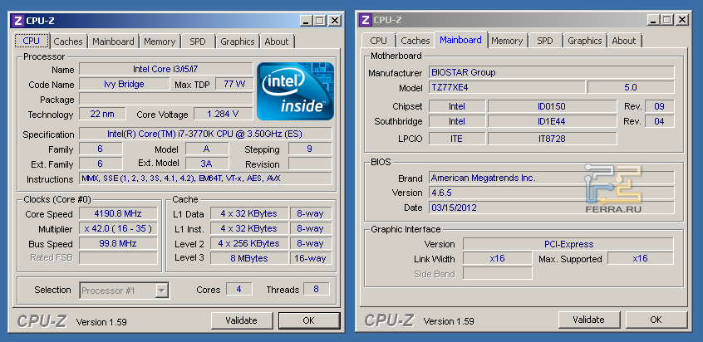Click the L1 Data 4 x 32 KBytes value
This screenshot has width=703, height=342.
pyautogui.click(x=248, y=213)
